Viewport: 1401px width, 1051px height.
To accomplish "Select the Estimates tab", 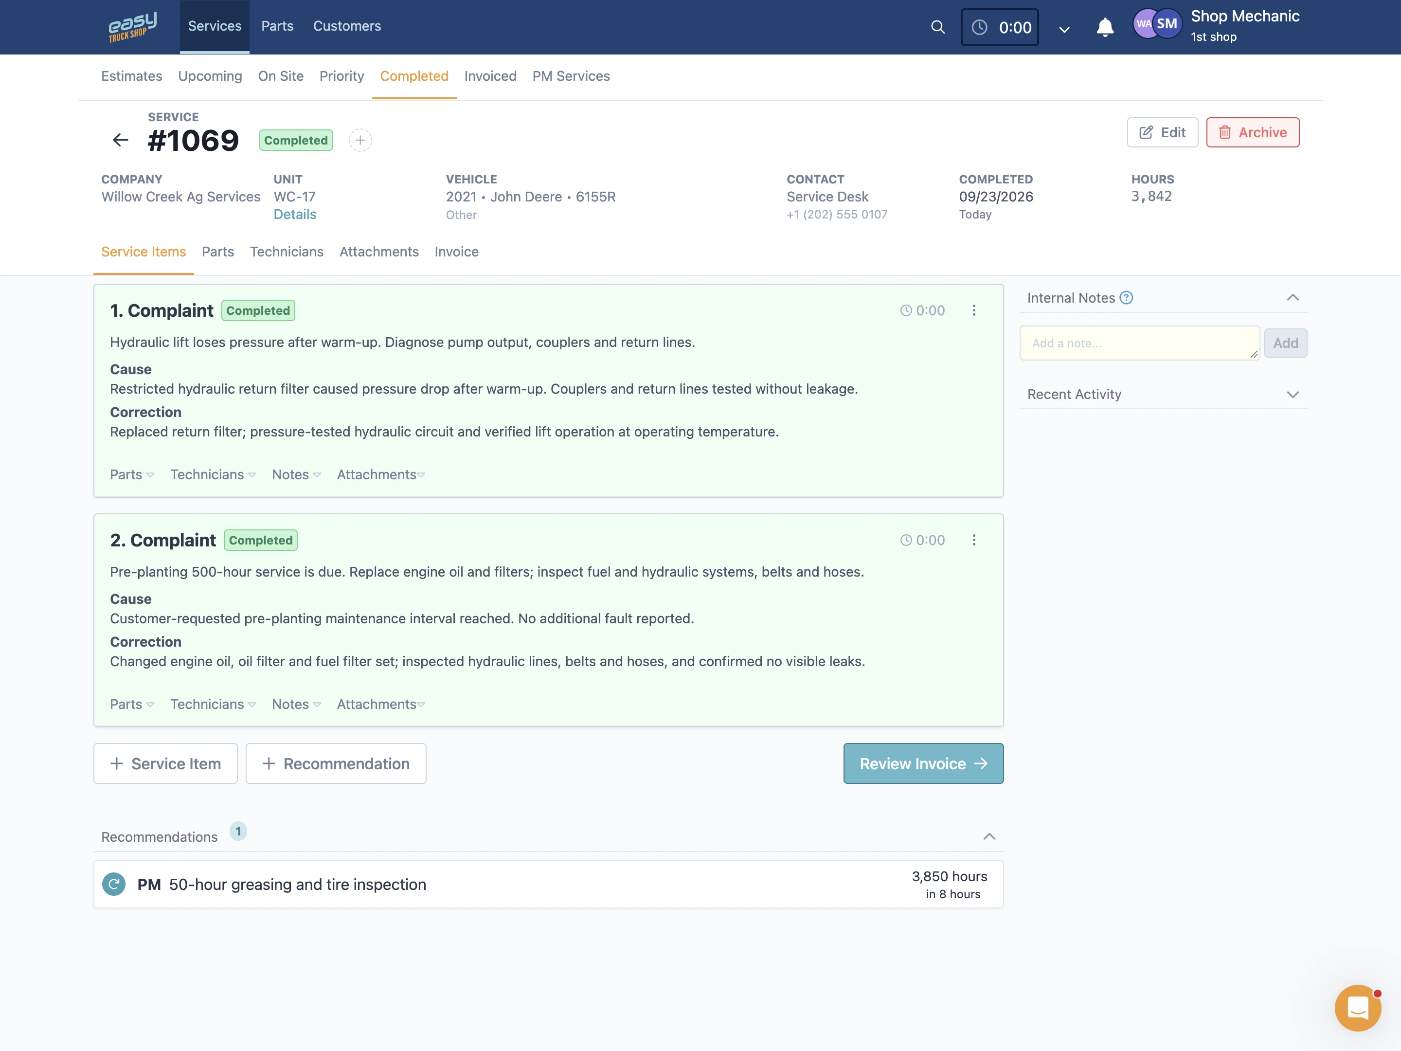I will pos(132,76).
